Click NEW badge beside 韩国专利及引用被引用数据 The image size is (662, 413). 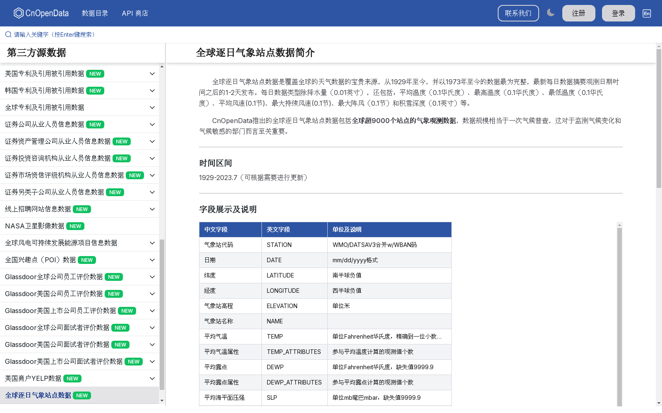[x=95, y=91]
